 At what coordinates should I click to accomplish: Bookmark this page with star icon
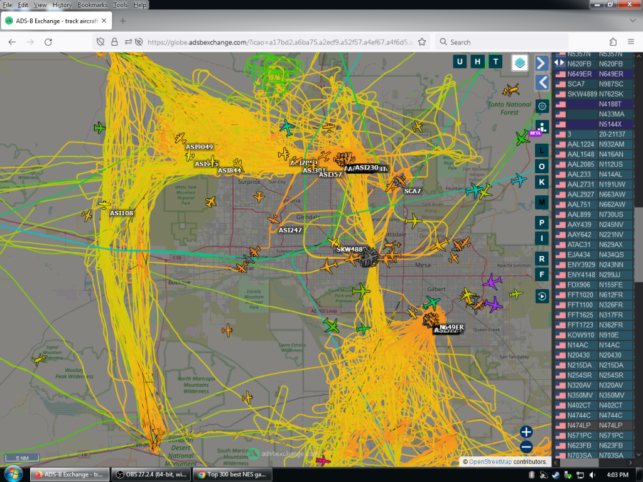click(421, 42)
